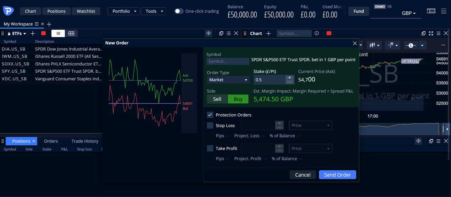
Task: Click Send Order button
Action: (337, 175)
